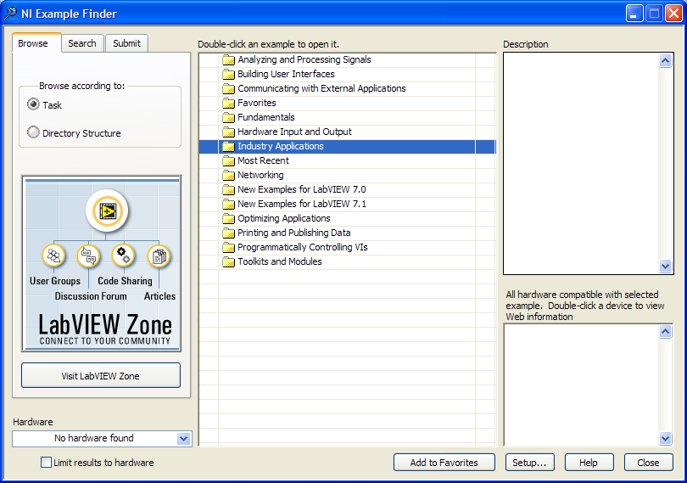Select the 'Networking' row text
Image resolution: width=687 pixels, height=483 pixels.
click(x=260, y=175)
